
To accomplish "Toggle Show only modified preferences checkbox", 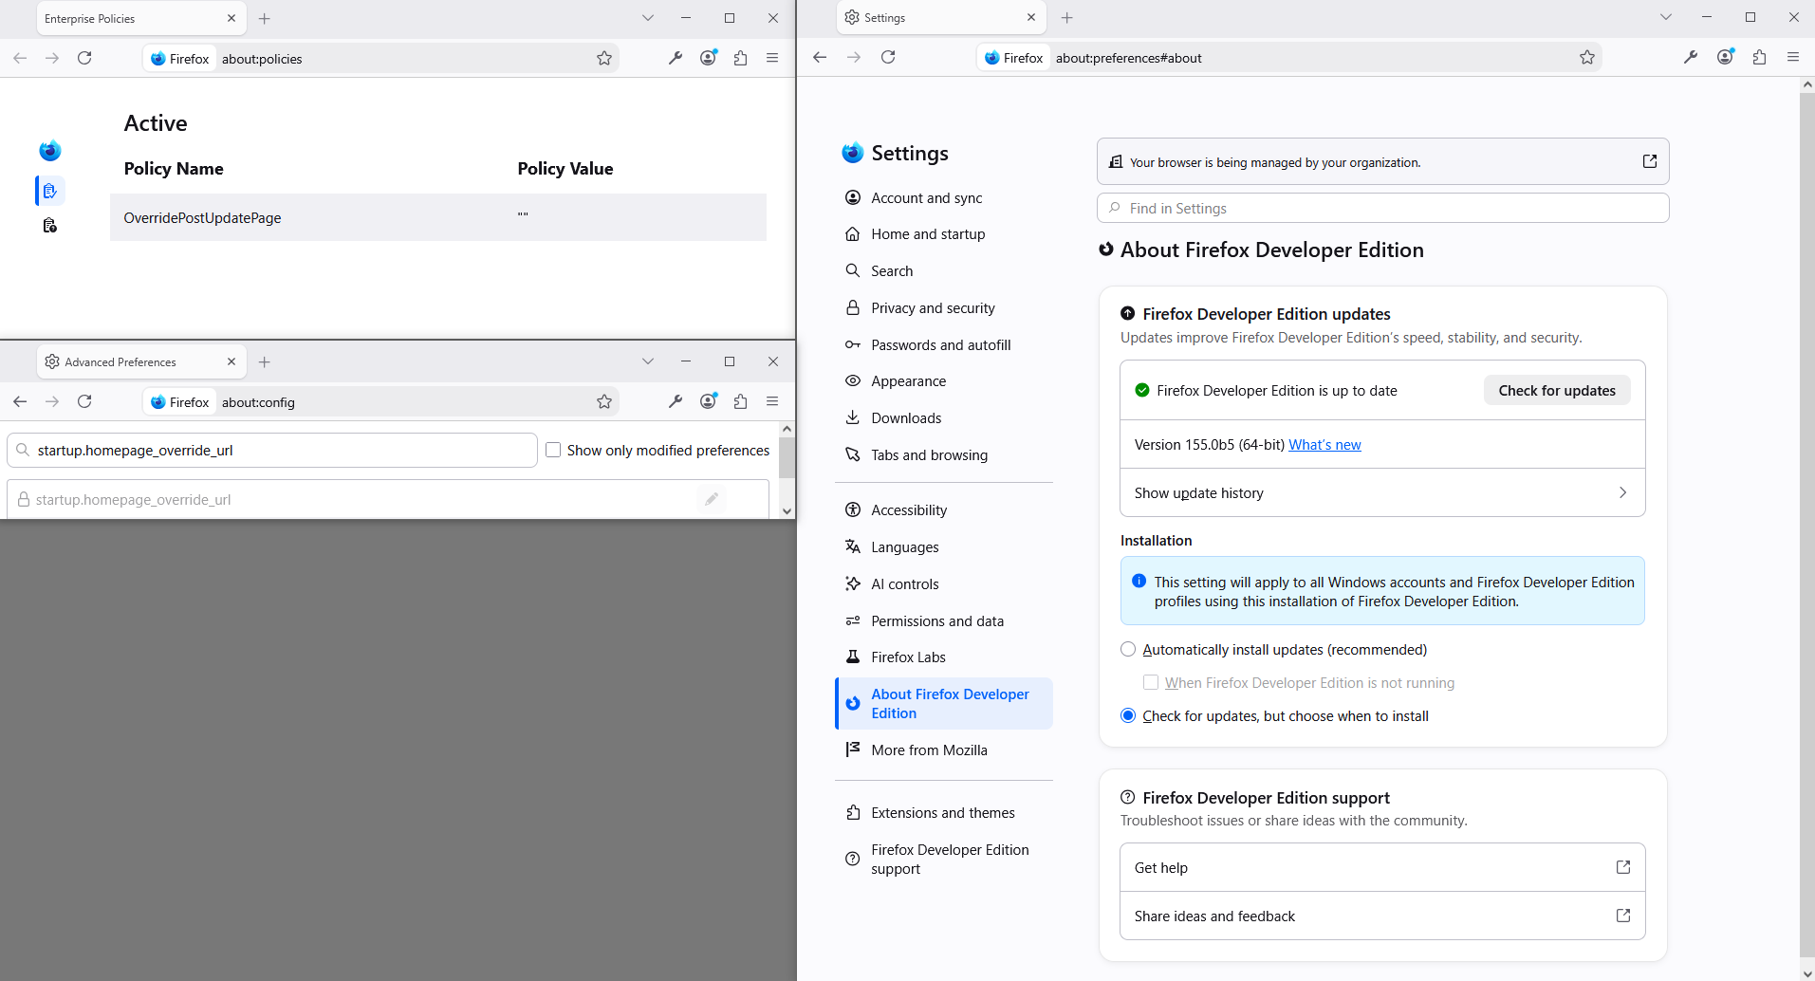I will click(553, 450).
